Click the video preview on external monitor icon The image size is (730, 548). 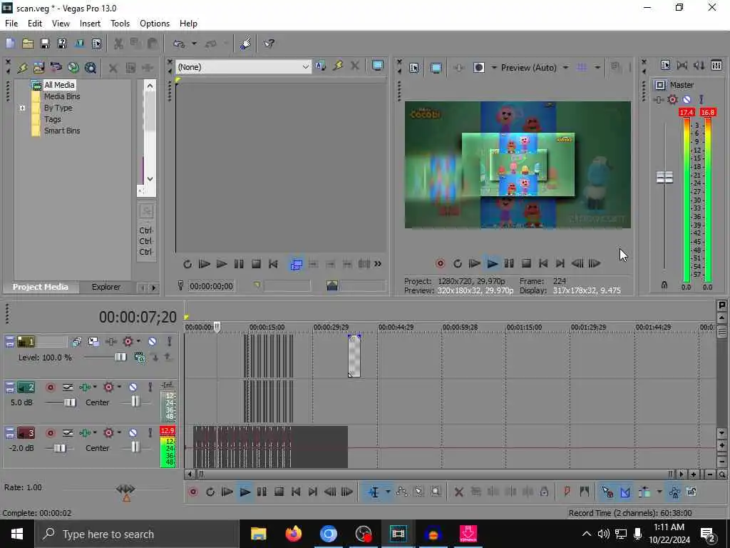(x=436, y=68)
